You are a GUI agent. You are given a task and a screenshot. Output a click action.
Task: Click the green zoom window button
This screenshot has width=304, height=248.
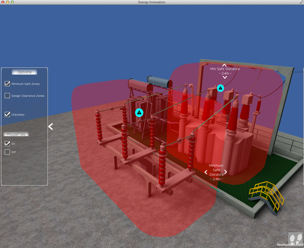click(x=12, y=2)
